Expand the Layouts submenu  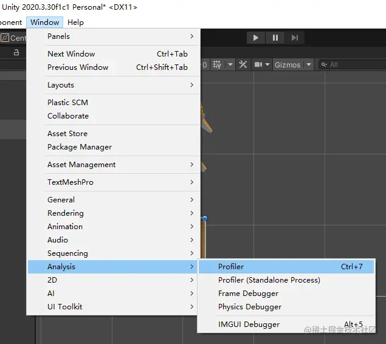[x=113, y=85]
